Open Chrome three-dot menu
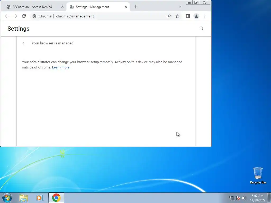 pyautogui.click(x=205, y=16)
